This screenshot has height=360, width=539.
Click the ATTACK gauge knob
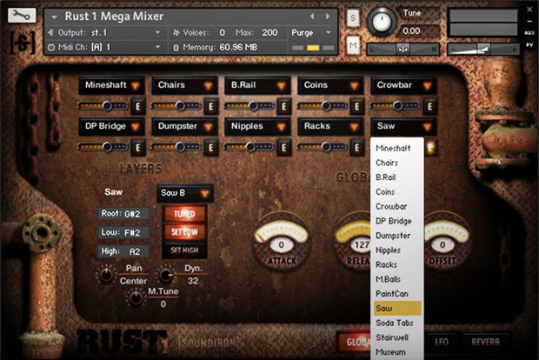pos(282,241)
